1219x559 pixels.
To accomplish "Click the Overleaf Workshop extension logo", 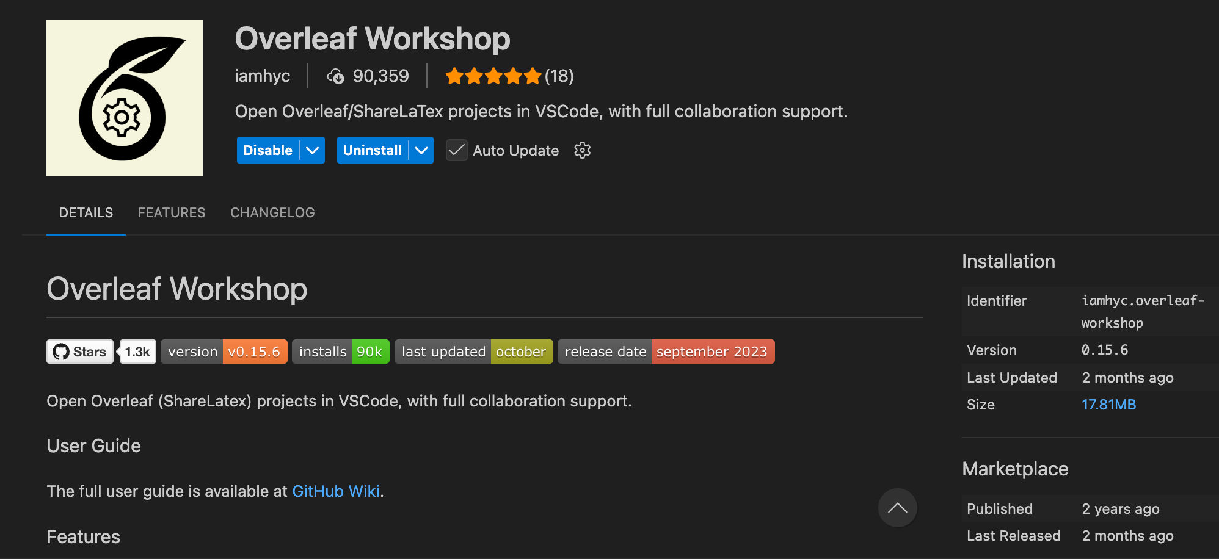I will coord(125,98).
